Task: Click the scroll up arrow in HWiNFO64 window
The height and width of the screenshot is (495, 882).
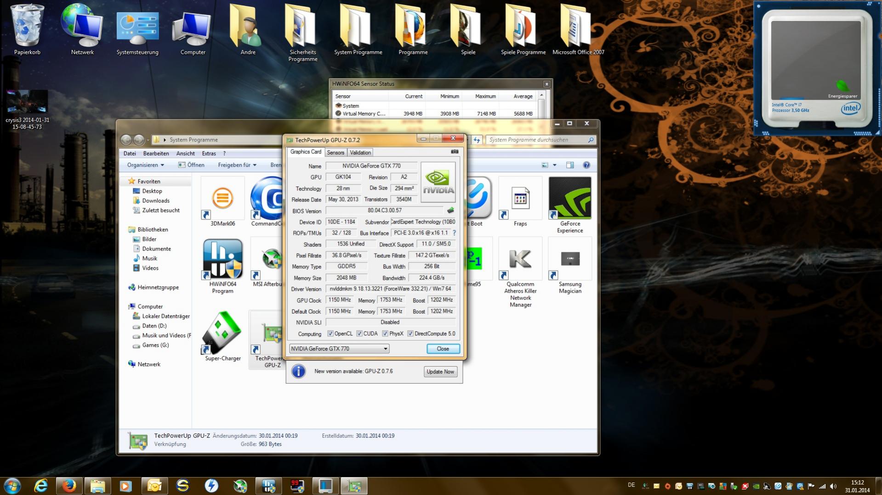Action: coord(541,95)
